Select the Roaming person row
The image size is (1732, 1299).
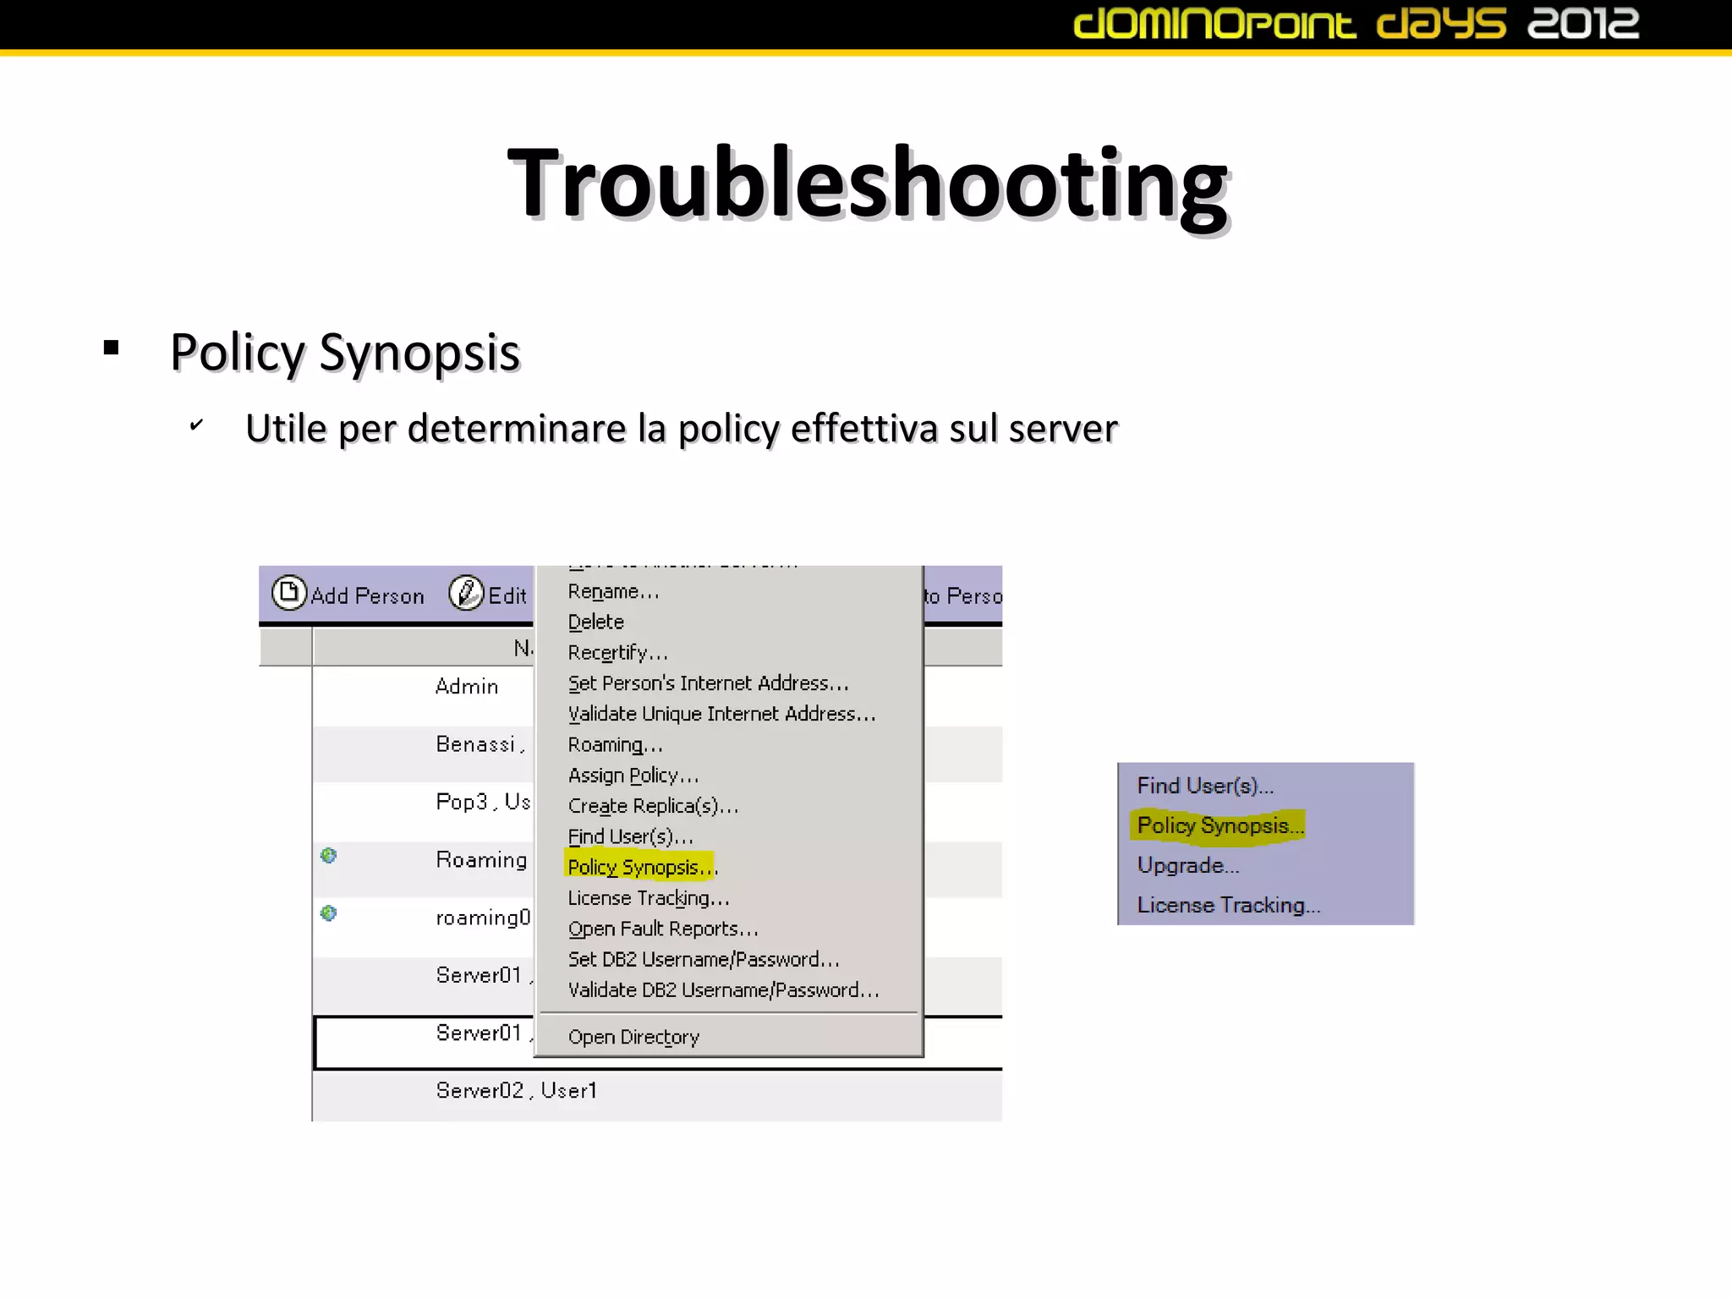point(423,869)
